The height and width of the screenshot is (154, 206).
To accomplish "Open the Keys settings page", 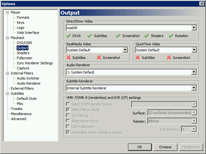I will [x=21, y=22].
